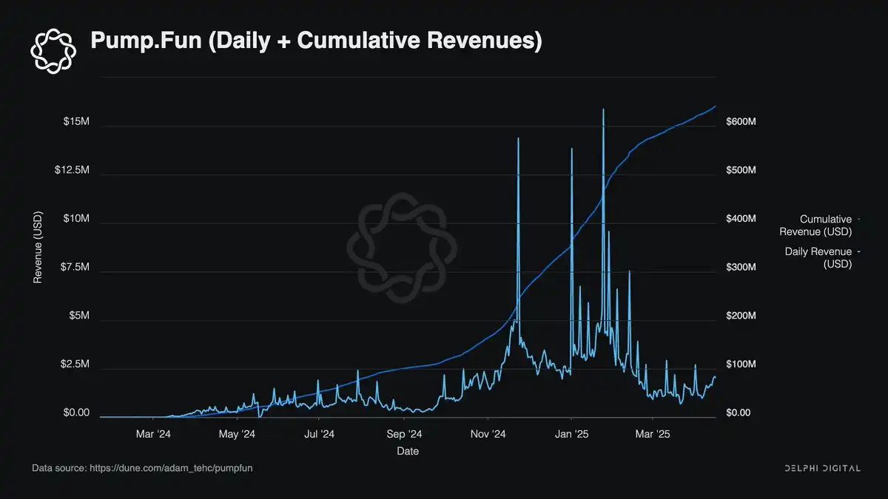Image resolution: width=888 pixels, height=499 pixels.
Task: Select the Nov '24 date tick label
Action: (x=488, y=434)
